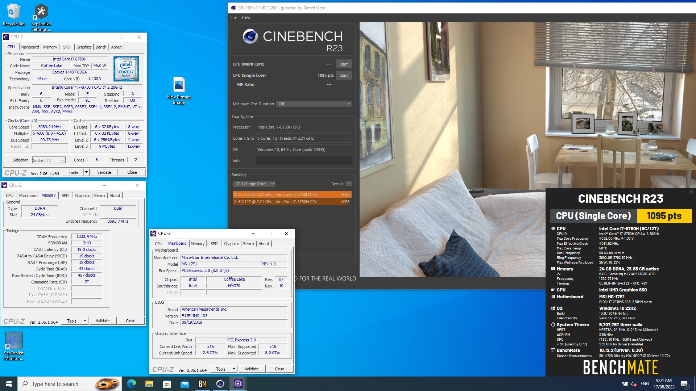Click the Cinebench logo sphere

[x=250, y=36]
